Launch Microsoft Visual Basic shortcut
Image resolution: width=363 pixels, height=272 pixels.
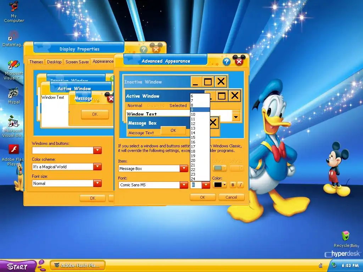point(13,126)
